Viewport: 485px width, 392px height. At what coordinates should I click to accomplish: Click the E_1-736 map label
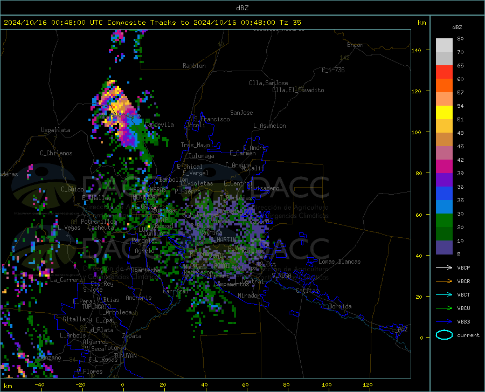coord(333,70)
